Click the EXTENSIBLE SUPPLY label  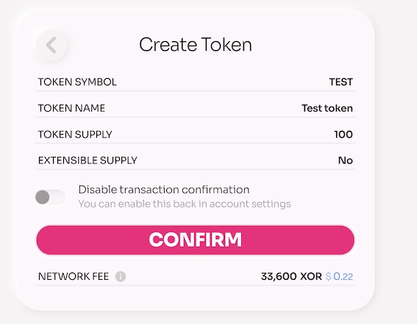point(88,161)
